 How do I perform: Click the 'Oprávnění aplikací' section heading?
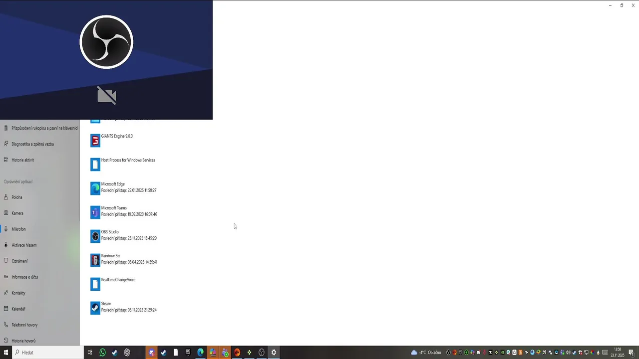point(18,181)
